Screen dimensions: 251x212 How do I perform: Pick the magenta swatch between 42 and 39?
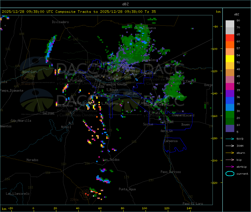coord(230,86)
